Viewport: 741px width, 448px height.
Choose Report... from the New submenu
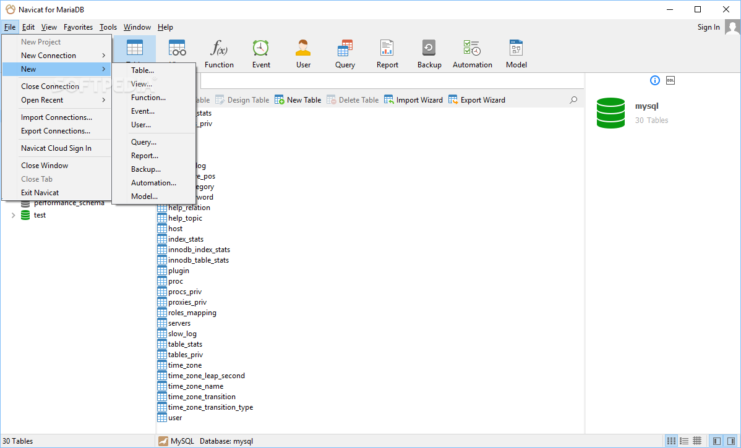click(154, 156)
